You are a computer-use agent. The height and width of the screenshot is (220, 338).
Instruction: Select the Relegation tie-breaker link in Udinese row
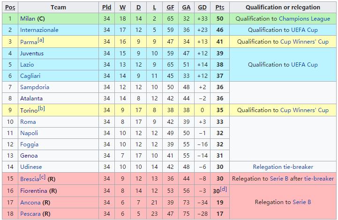coord(283,167)
